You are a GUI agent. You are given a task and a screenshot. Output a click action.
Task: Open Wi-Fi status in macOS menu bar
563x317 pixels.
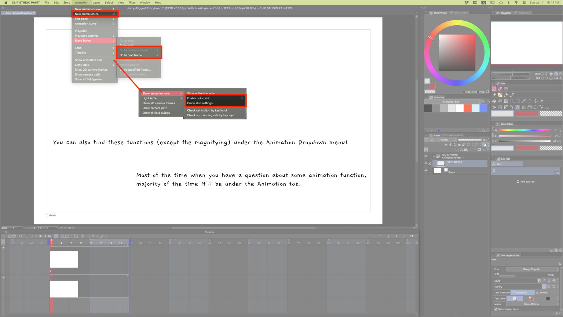click(516, 2)
